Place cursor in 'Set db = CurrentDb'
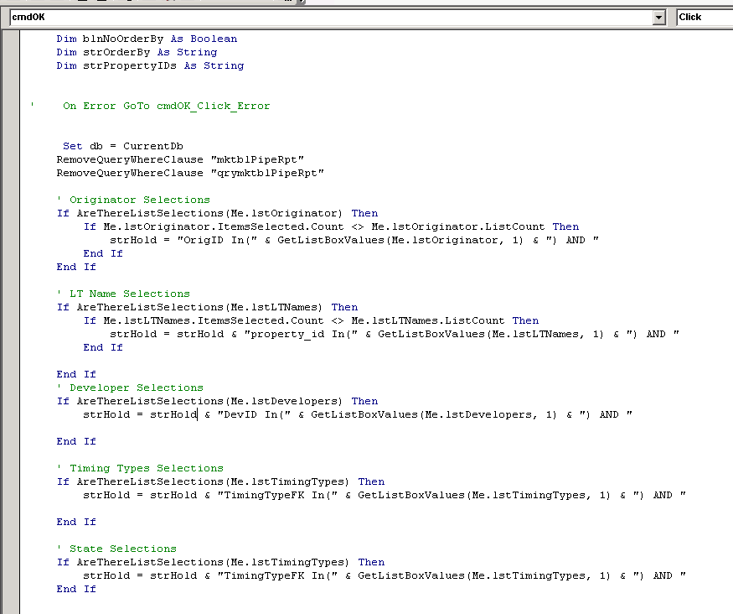 [123, 147]
